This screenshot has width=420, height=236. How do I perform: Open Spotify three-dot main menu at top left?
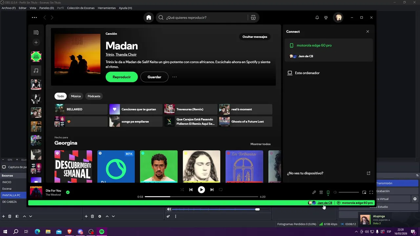(34, 17)
